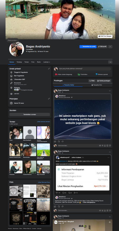Open friend Tumi's photo
The image size is (119, 231).
16,133
